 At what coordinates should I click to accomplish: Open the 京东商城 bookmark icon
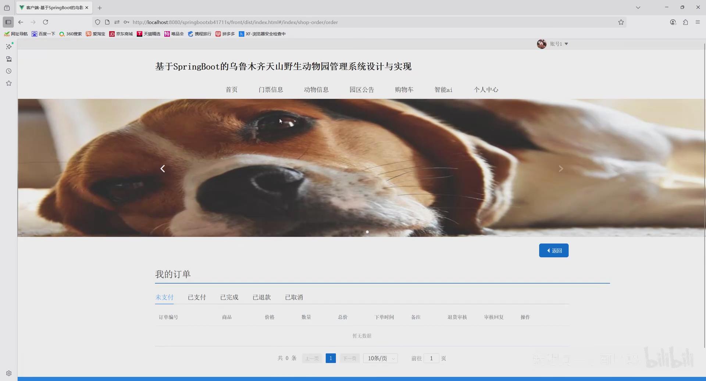pos(112,34)
